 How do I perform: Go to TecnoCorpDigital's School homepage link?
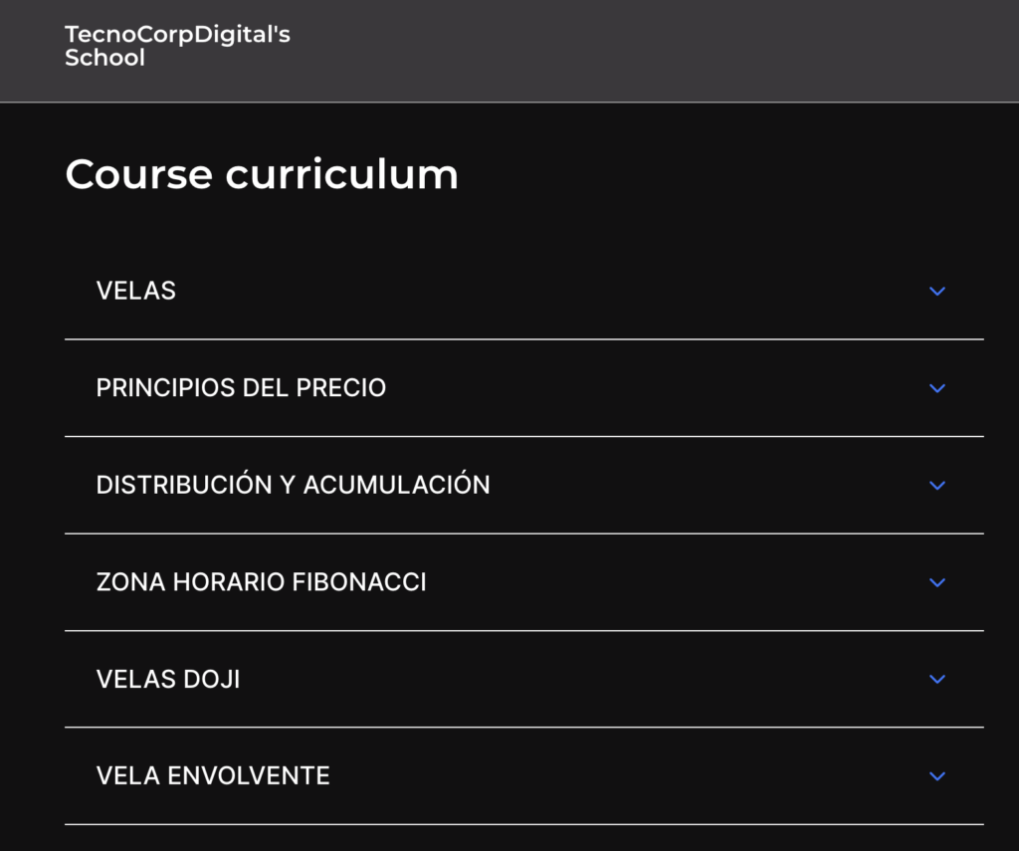[x=177, y=46]
